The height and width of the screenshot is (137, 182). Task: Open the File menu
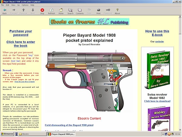[x=2, y=5]
